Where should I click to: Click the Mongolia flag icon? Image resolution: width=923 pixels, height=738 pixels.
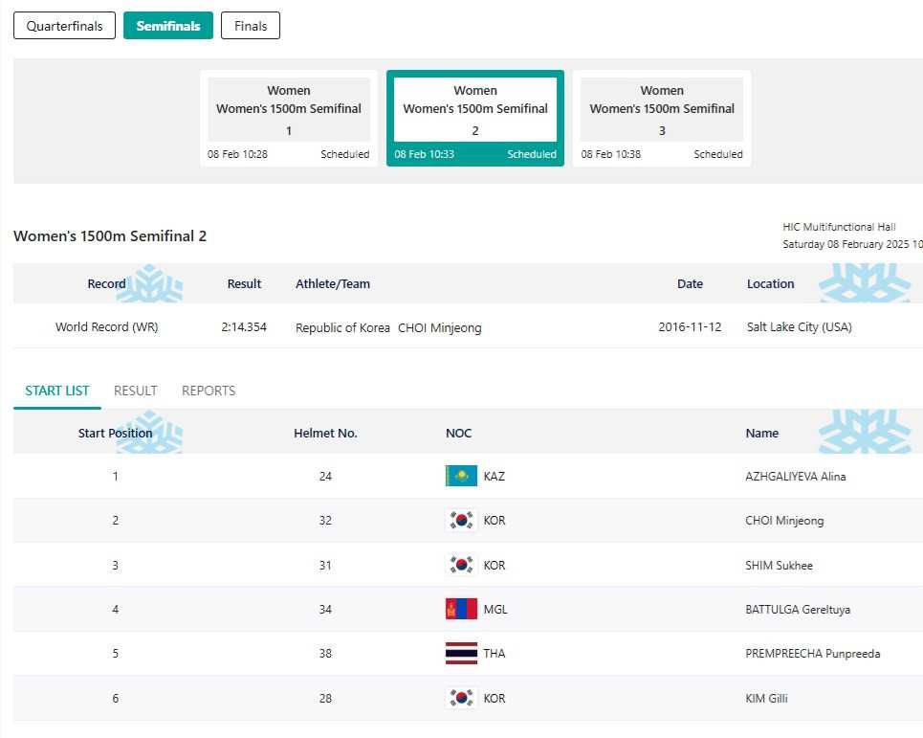(x=461, y=609)
